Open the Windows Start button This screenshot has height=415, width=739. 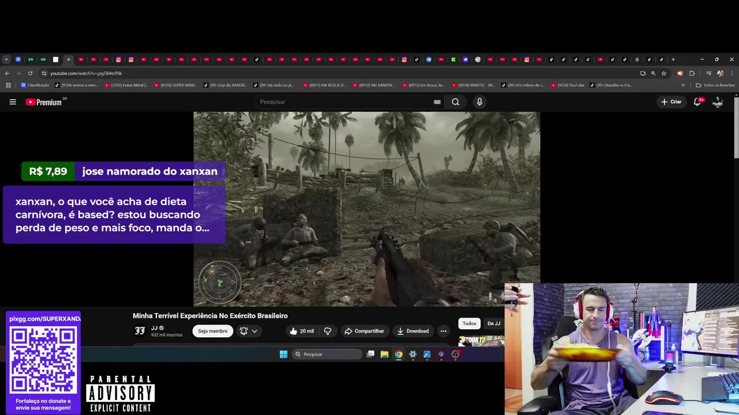tap(283, 354)
